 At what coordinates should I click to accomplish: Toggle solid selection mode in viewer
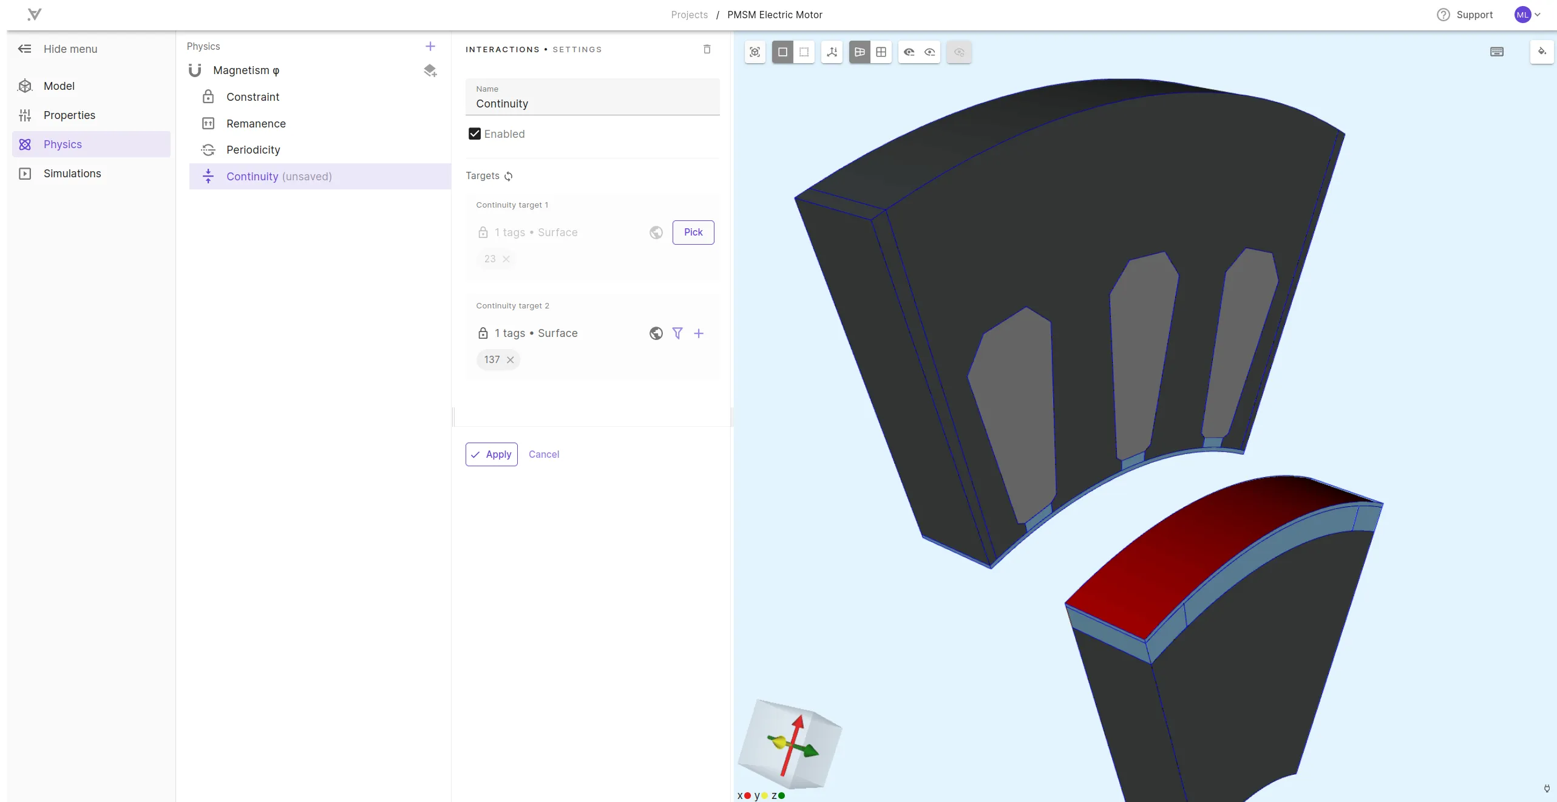tap(783, 52)
